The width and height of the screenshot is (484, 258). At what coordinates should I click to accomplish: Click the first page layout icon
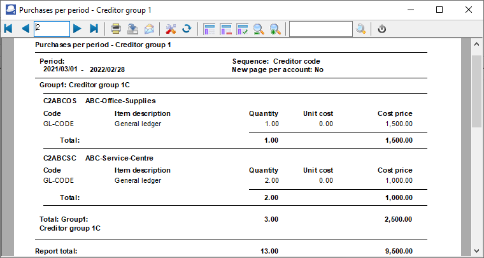(x=210, y=29)
